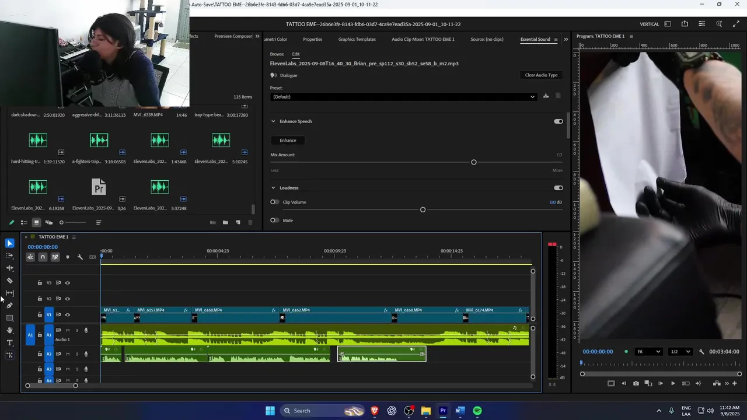The width and height of the screenshot is (747, 420).
Task: Collapse the Loudness section chevron
Action: pos(273,188)
